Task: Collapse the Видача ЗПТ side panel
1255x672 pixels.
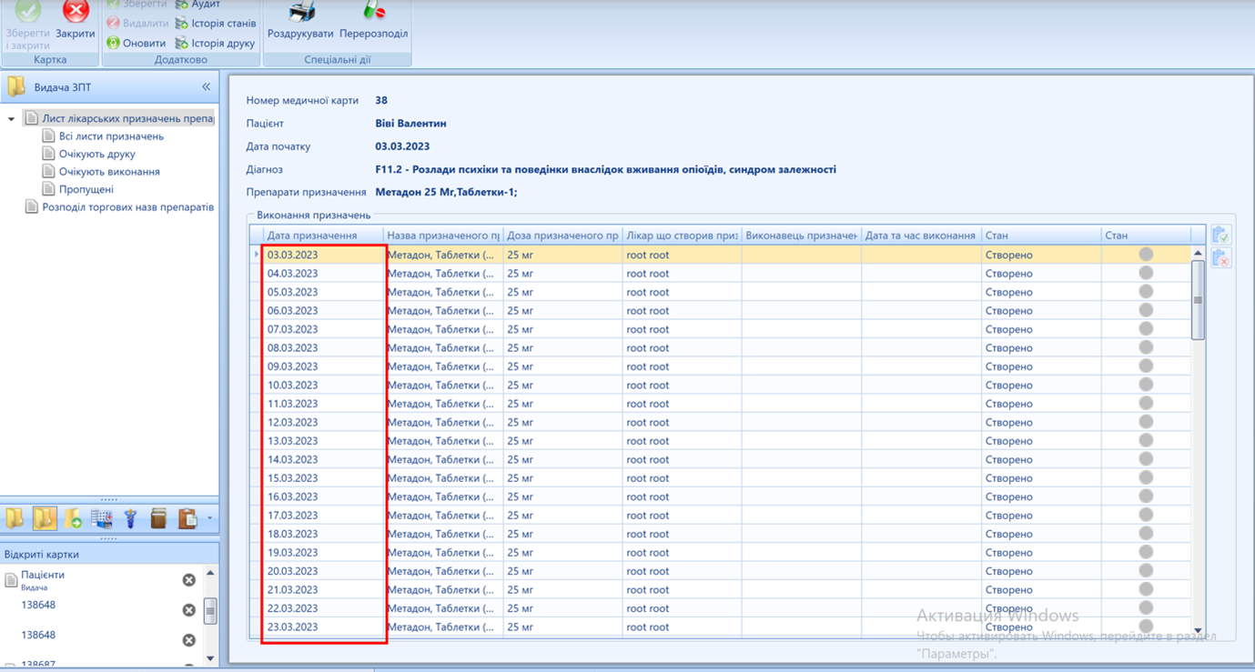Action: tap(206, 87)
